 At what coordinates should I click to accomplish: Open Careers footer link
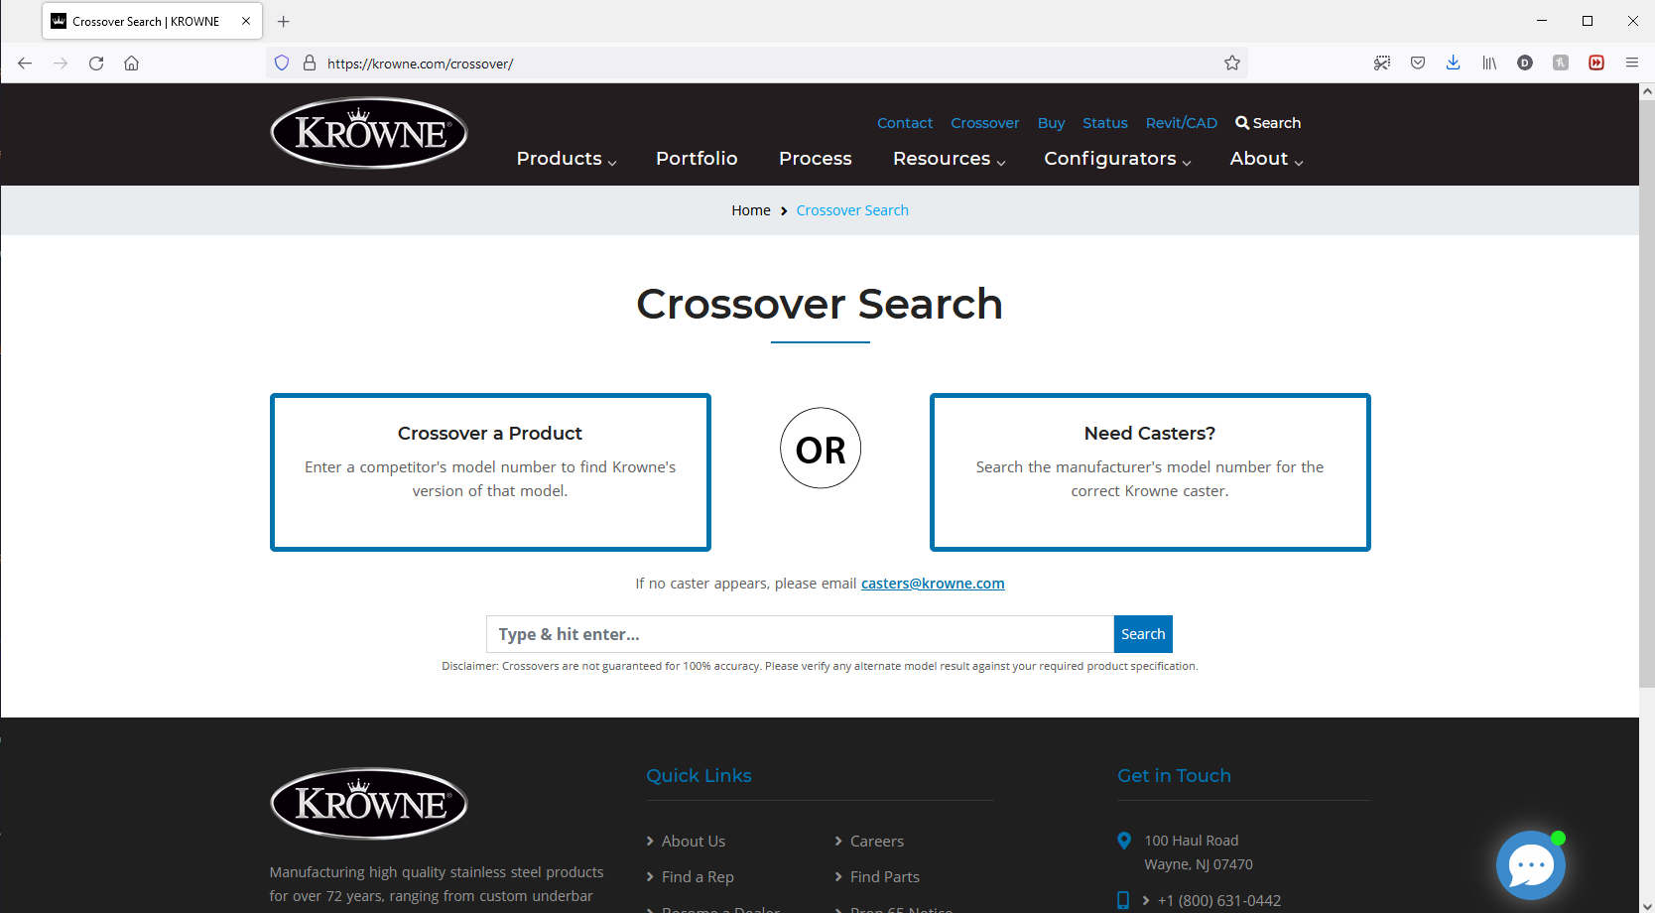(x=877, y=842)
